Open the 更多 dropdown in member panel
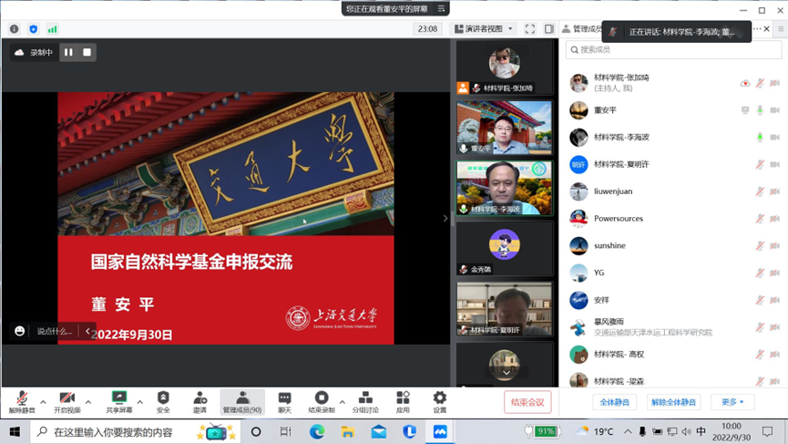Viewport: 788px width, 444px height. [x=732, y=402]
